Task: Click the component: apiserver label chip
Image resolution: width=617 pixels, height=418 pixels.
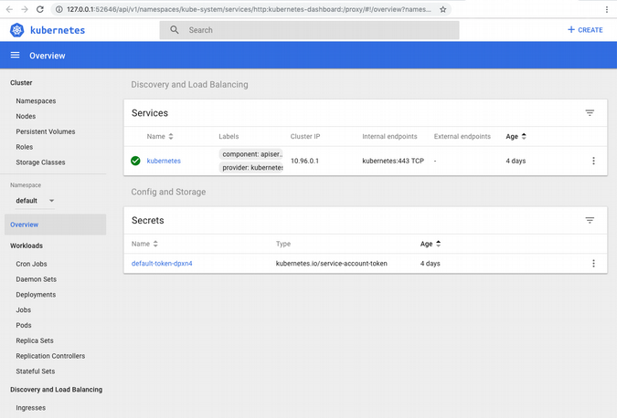Action: [x=251, y=154]
